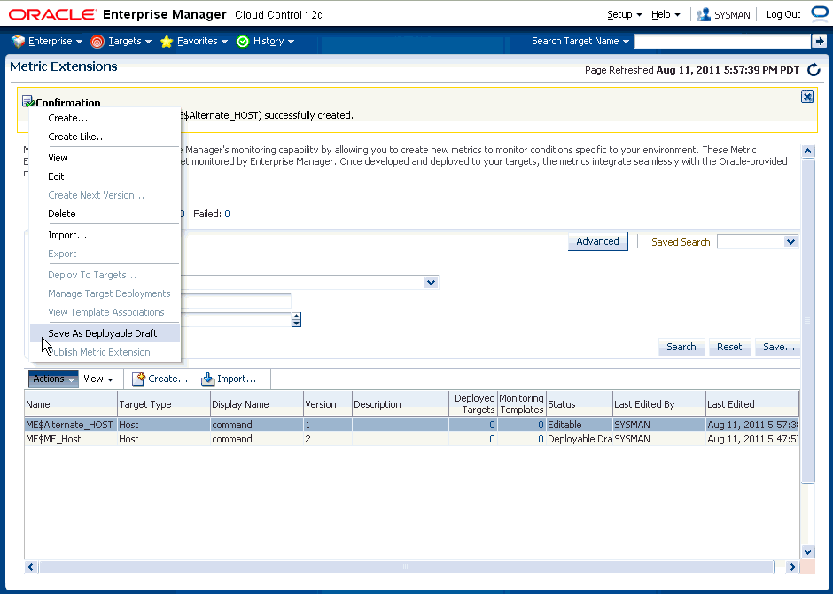Open the Actions dropdown menu
The image size is (833, 594).
click(x=53, y=379)
